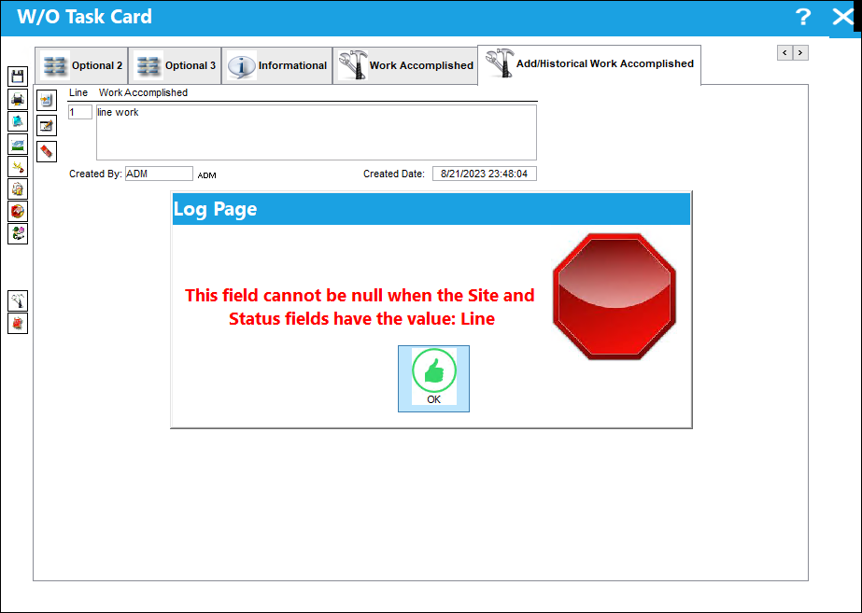Screen dimensions: 862x613
Task: Click the W/O Task Card title
Action: [x=85, y=17]
